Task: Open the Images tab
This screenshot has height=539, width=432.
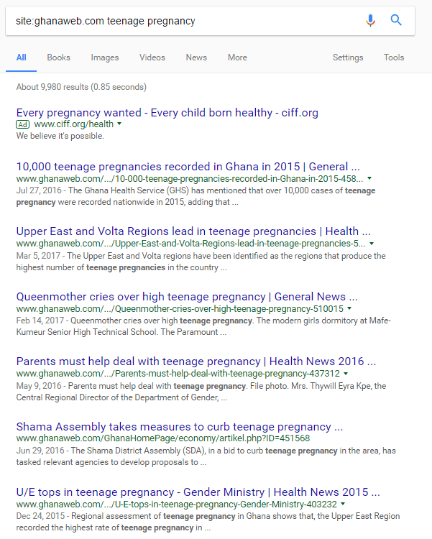Action: pyautogui.click(x=105, y=57)
